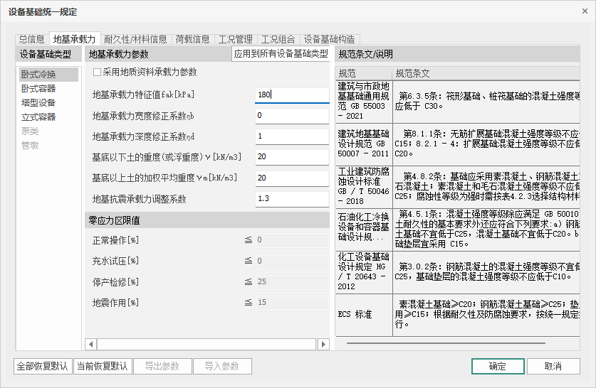Click the 第4.8.2条 clause text
Image resolution: width=596 pixels, height=388 pixels.
486,186
